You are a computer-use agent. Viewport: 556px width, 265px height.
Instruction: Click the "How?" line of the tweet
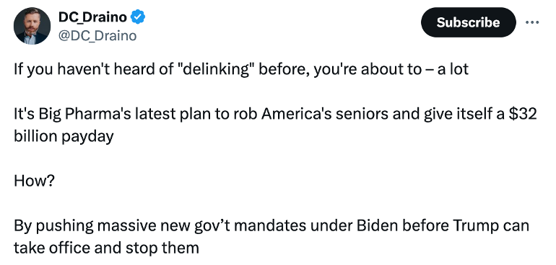[x=34, y=181]
